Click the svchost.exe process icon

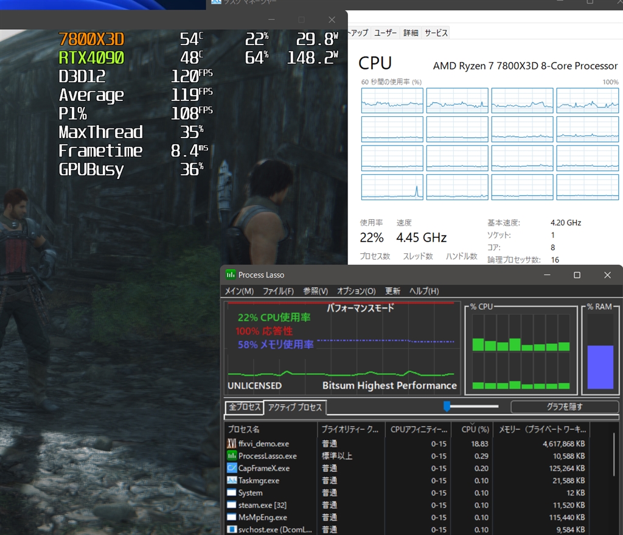(x=231, y=529)
